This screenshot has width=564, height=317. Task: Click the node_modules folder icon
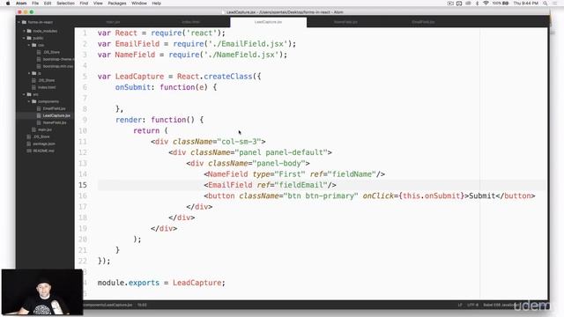point(29,31)
